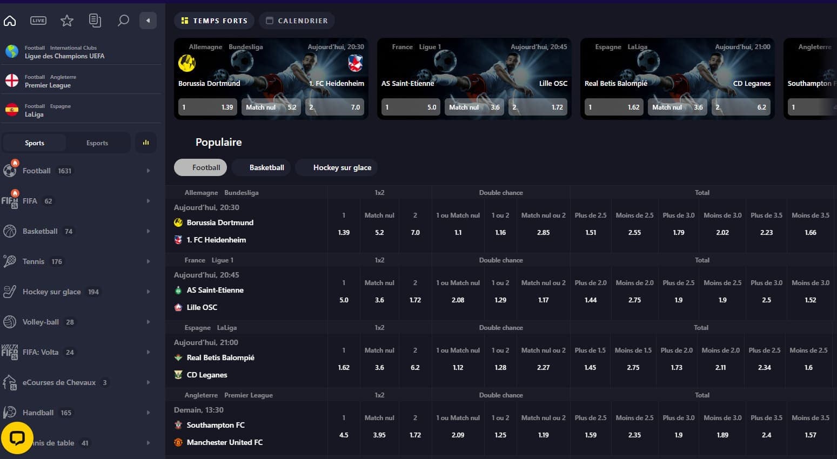Screen dimensions: 837x459
Task: Open AS Saint-Etienne match in the list
Action: [215, 290]
